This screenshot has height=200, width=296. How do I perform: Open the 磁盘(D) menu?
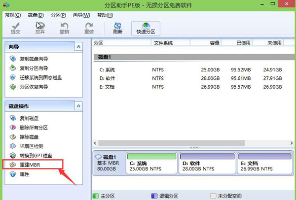tap(36, 15)
